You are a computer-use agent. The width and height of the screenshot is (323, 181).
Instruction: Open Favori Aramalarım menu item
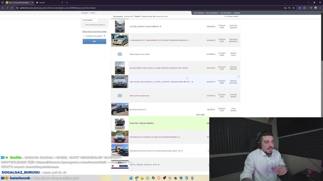(212, 13)
